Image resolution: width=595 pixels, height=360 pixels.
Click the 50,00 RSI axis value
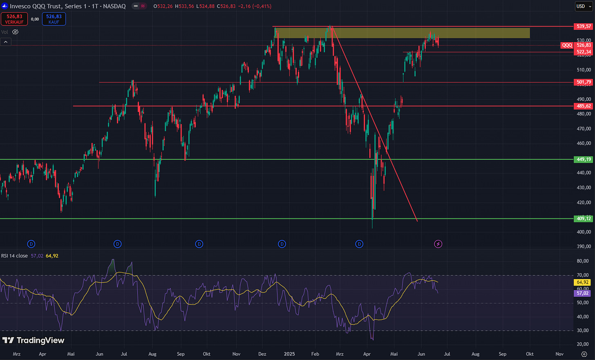click(583, 303)
